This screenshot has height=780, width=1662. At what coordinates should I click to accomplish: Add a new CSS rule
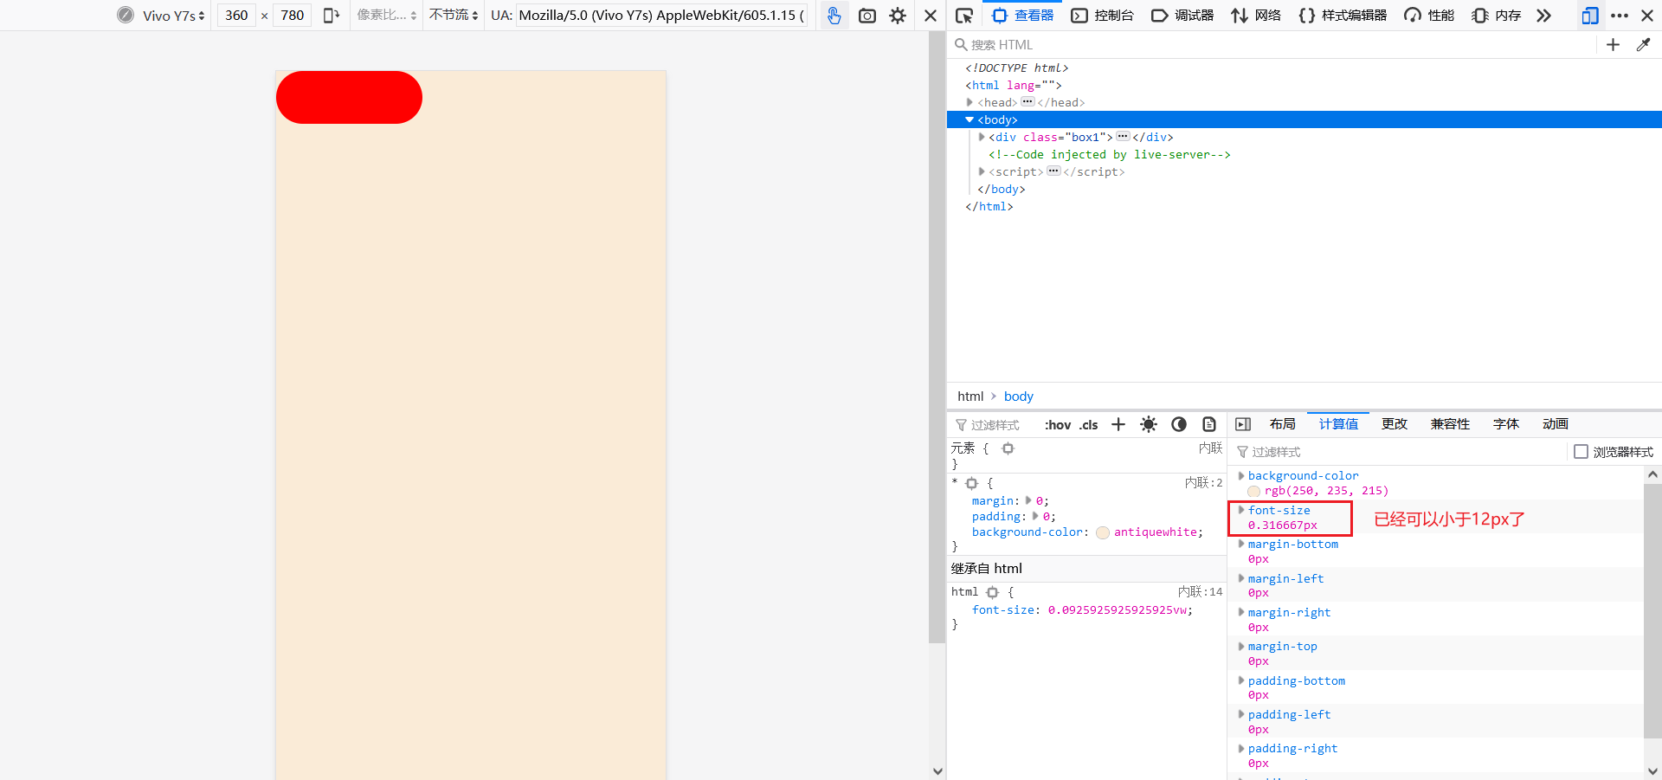1118,424
